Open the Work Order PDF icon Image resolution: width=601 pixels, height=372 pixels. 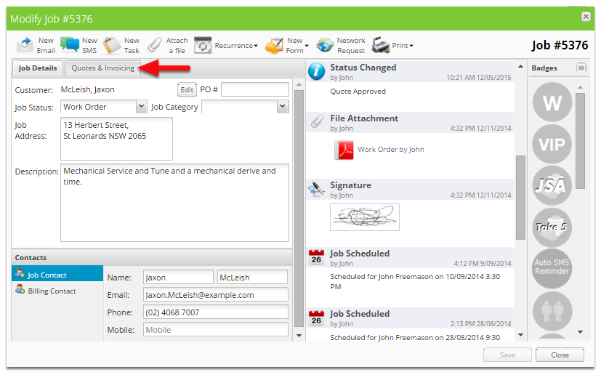[344, 150]
